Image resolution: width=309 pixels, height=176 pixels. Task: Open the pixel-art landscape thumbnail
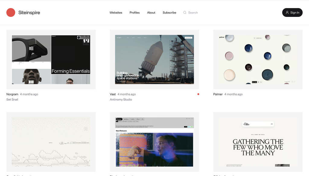(51, 142)
